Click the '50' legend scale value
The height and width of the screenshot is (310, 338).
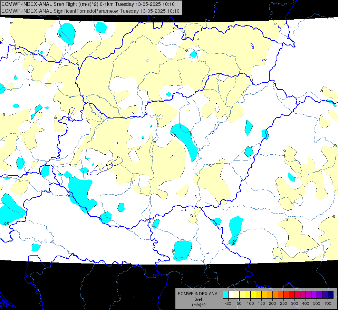[x=239, y=303]
